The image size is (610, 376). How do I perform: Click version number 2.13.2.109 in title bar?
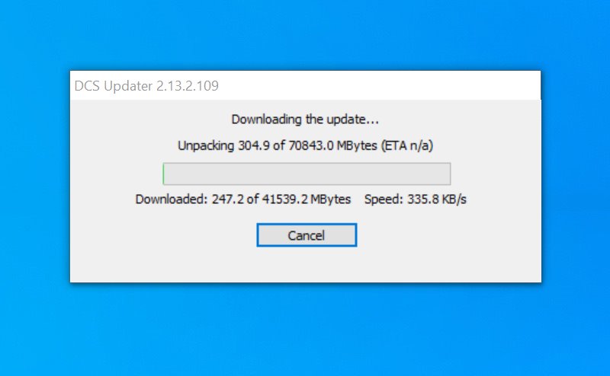click(188, 86)
